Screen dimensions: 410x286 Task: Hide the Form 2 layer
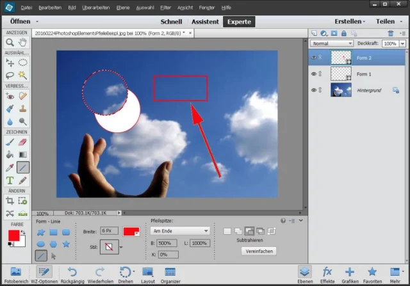tap(314, 57)
